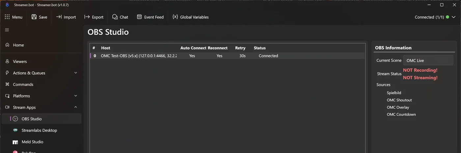Click the Stream Apps monitor icon
This screenshot has width=461, height=153.
click(x=7, y=107)
